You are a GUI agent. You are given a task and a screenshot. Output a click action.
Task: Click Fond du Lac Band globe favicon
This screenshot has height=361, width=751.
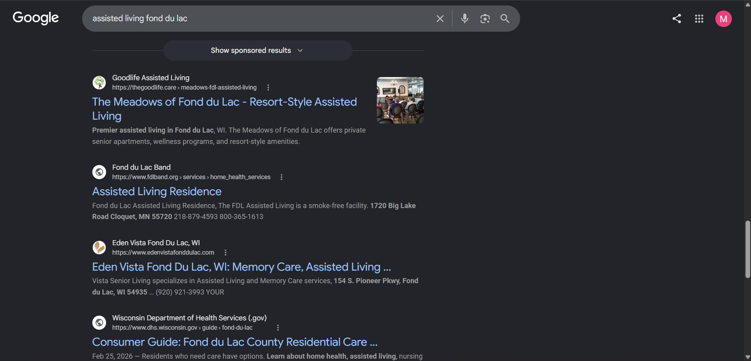(99, 172)
